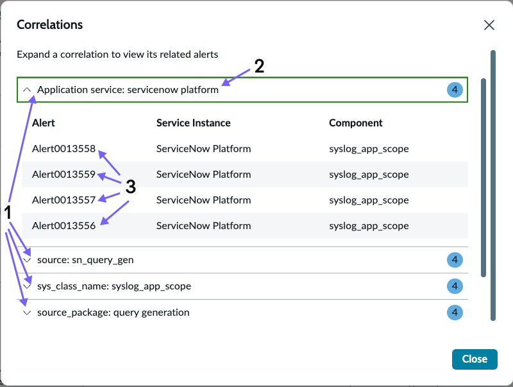The height and width of the screenshot is (387, 513).
Task: Click the count badge on source: sn_query_gen row
Action: (455, 260)
